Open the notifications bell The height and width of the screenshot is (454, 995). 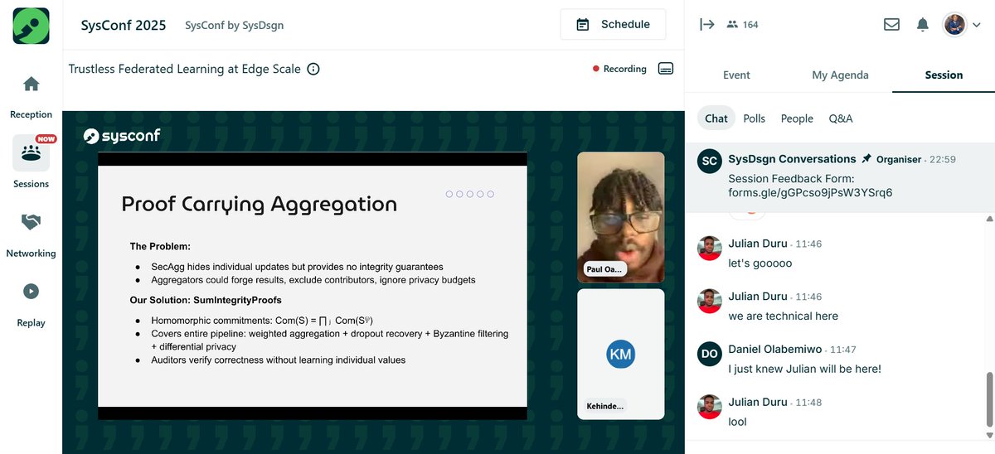click(923, 25)
